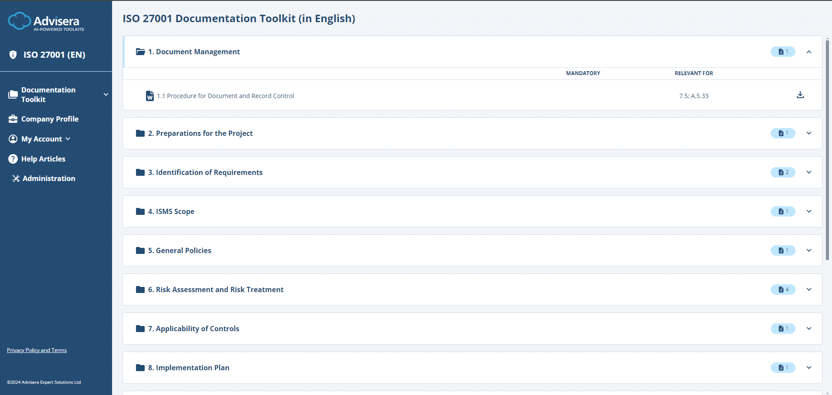The image size is (832, 395).
Task: Open Privacy Policy and Terms link
Action: (x=37, y=350)
